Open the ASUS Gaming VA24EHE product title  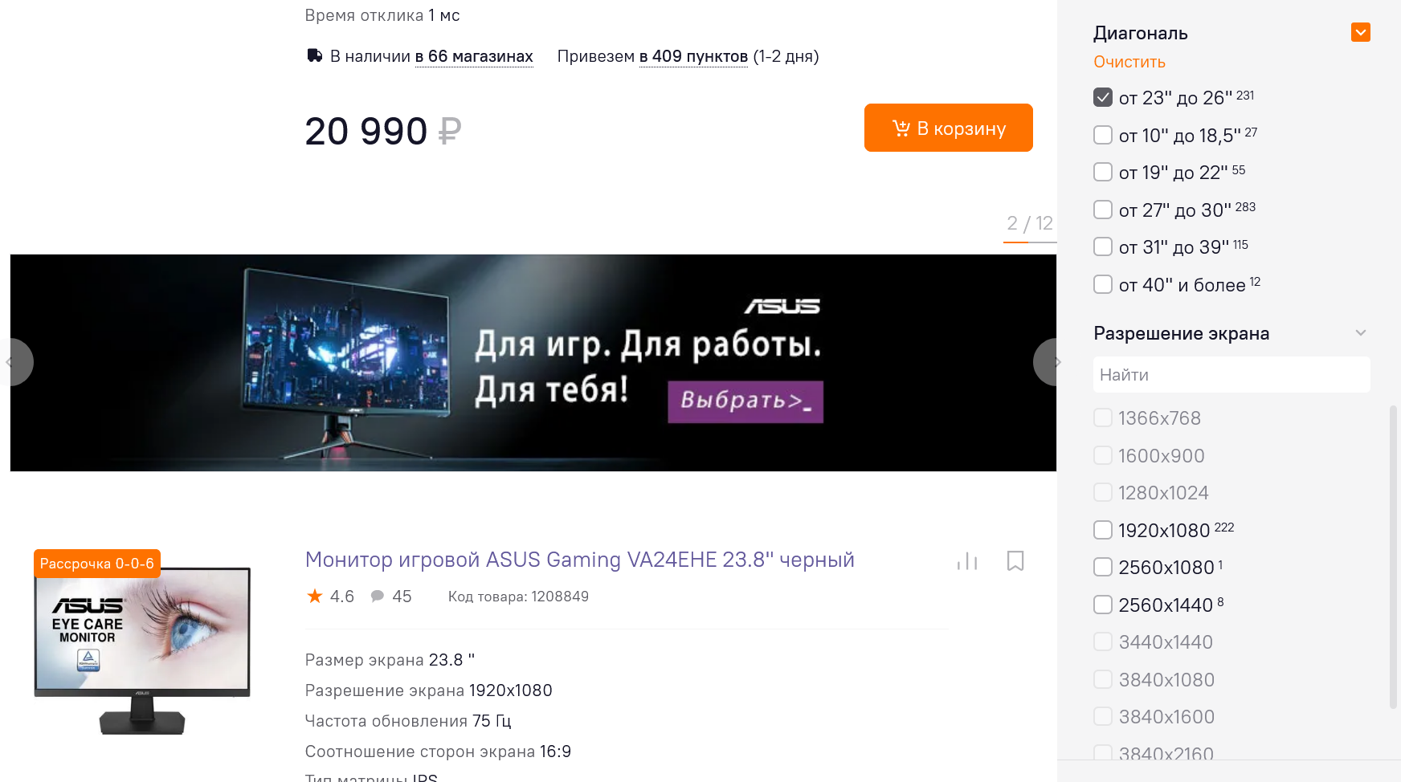(x=579, y=560)
